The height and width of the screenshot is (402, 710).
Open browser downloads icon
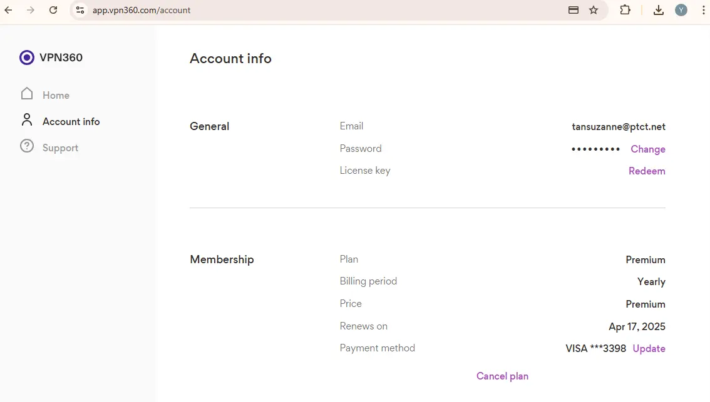[659, 10]
